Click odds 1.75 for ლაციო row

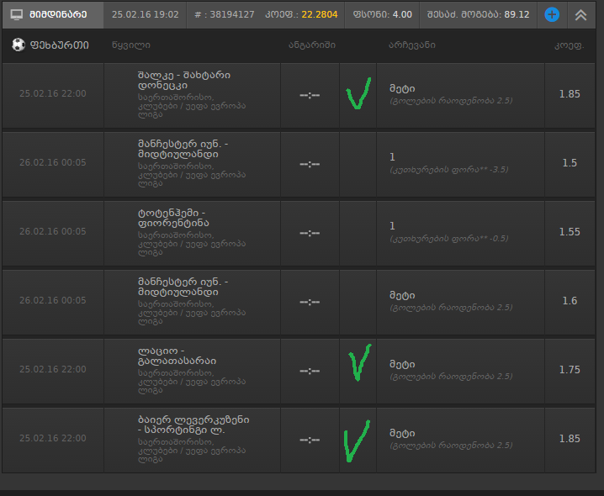click(x=570, y=370)
